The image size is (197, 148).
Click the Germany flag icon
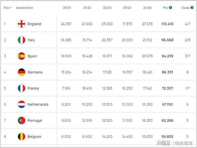point(21,72)
